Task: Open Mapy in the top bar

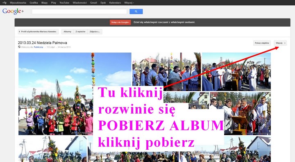Action: (44, 2)
